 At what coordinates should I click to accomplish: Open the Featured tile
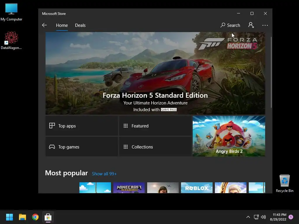(155, 126)
